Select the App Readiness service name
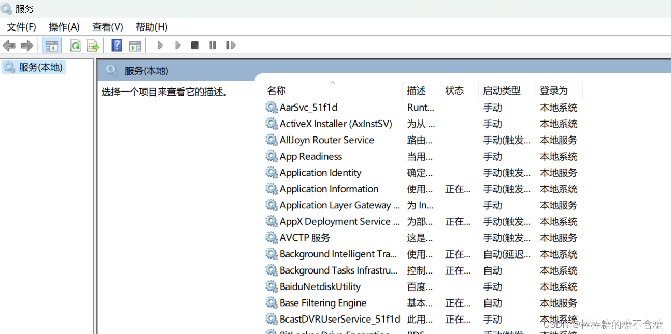671x334 pixels. [x=311, y=156]
